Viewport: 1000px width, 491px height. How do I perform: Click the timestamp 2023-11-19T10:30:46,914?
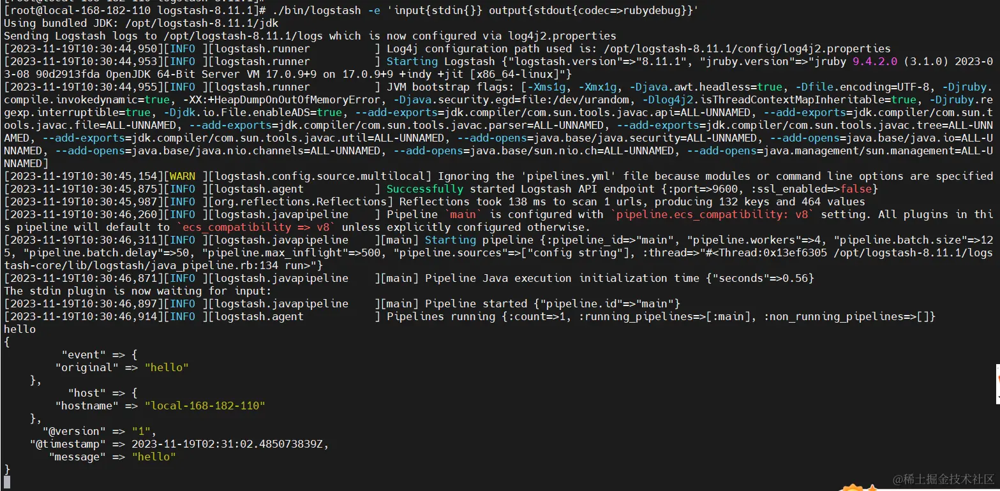pyautogui.click(x=84, y=316)
